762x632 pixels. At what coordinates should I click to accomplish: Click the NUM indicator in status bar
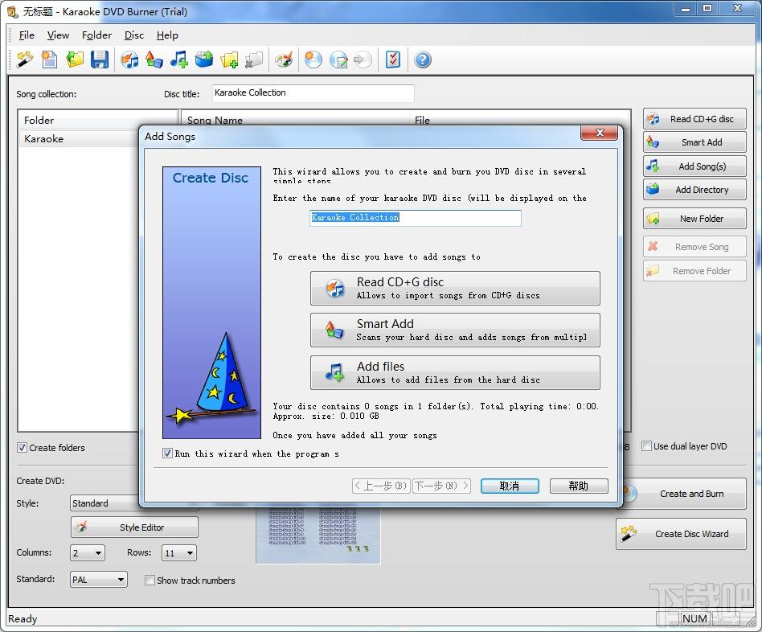coord(694,618)
